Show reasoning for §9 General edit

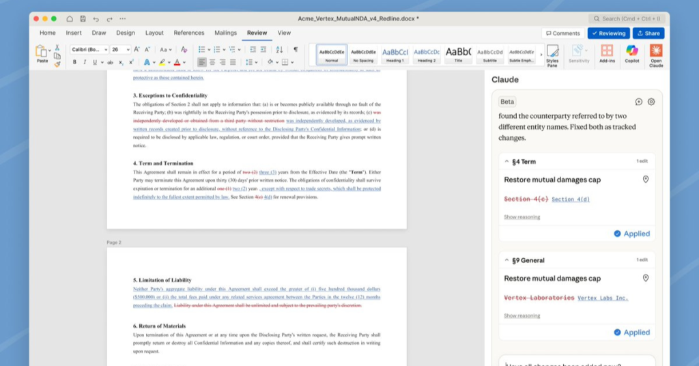pos(522,315)
